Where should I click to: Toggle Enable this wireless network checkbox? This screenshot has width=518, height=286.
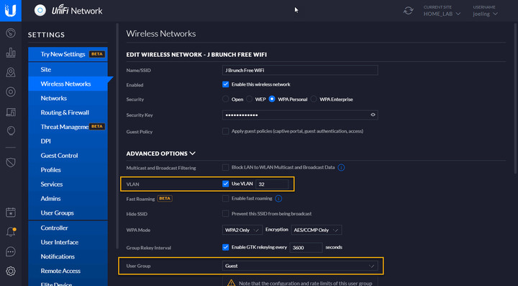(x=225, y=84)
